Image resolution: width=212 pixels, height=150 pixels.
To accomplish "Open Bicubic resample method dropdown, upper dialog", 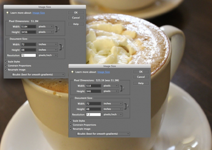I will click(38, 75).
